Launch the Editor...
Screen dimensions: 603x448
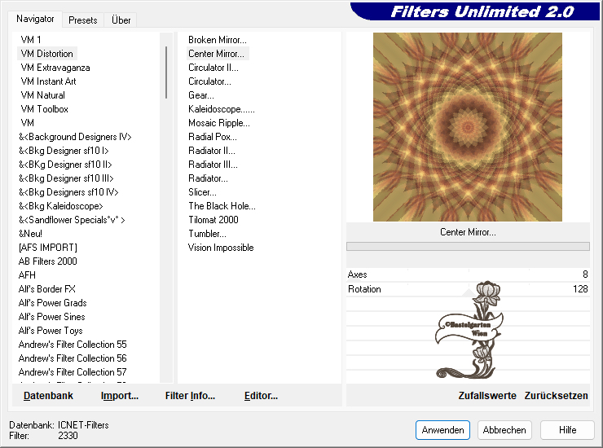coord(261,396)
